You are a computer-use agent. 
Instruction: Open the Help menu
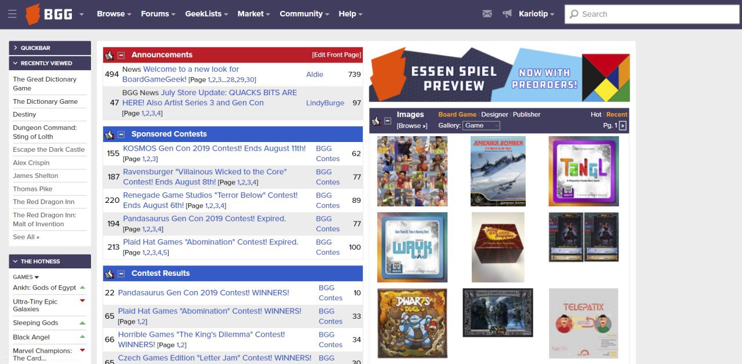pyautogui.click(x=350, y=14)
